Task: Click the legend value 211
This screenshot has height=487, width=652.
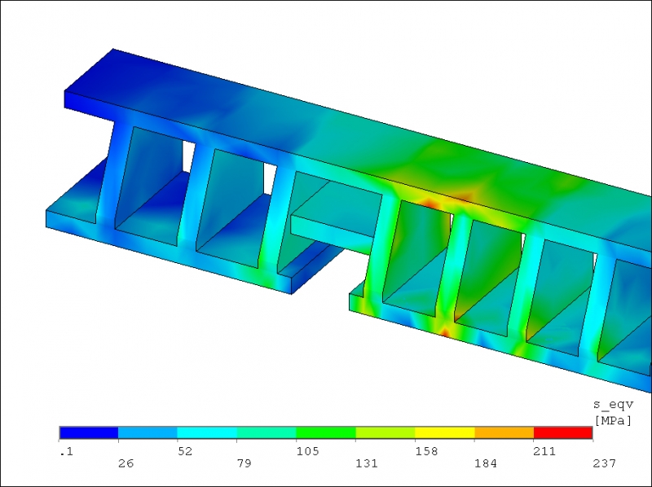Action: 544,451
